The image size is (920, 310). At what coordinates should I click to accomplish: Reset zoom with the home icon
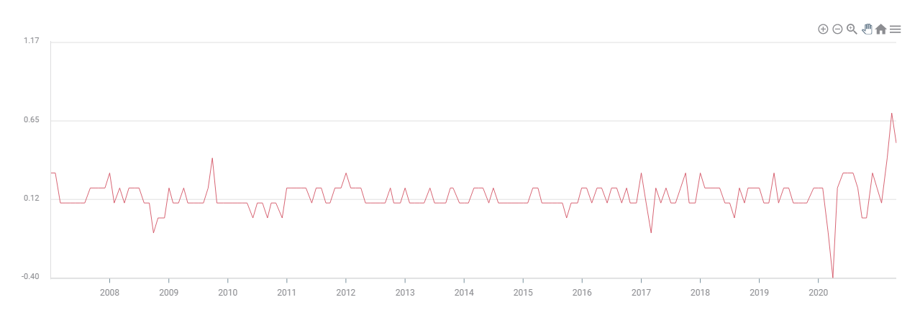pos(880,29)
